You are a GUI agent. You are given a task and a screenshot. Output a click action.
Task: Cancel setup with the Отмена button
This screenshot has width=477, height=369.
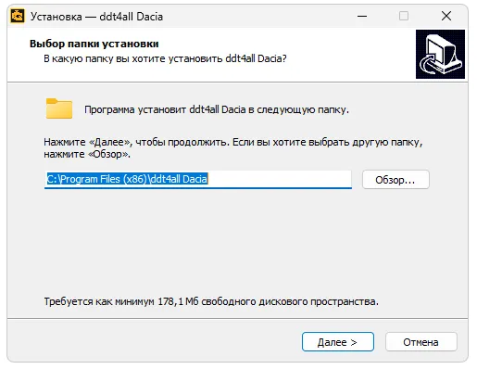pyautogui.click(x=421, y=342)
